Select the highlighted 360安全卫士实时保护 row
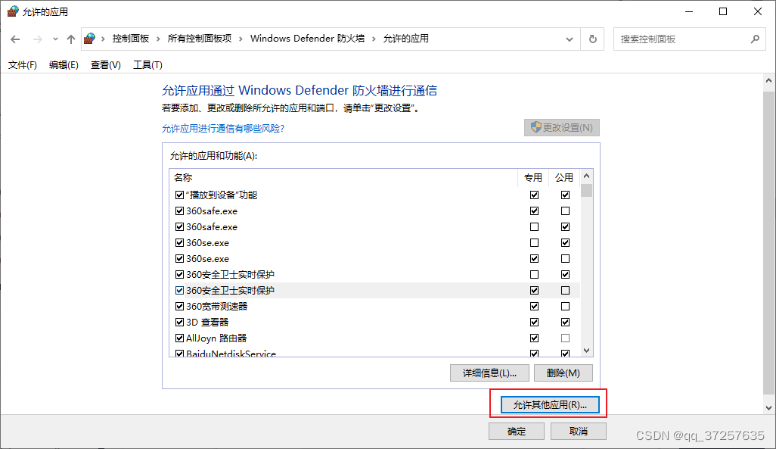 [x=374, y=291]
